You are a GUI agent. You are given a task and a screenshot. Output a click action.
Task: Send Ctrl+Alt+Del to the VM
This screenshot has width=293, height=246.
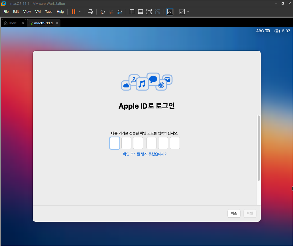[90, 12]
